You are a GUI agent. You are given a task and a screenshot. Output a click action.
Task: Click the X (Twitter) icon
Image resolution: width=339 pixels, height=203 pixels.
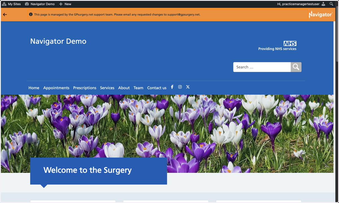[x=188, y=87]
